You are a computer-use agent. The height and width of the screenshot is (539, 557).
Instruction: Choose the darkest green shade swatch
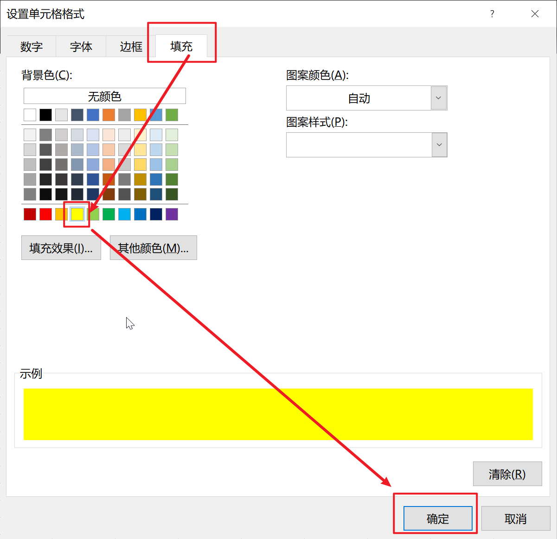coord(172,194)
